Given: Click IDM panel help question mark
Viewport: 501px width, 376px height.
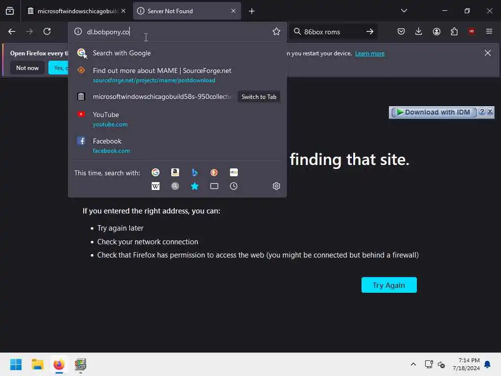Looking at the screenshot, I should (x=482, y=112).
